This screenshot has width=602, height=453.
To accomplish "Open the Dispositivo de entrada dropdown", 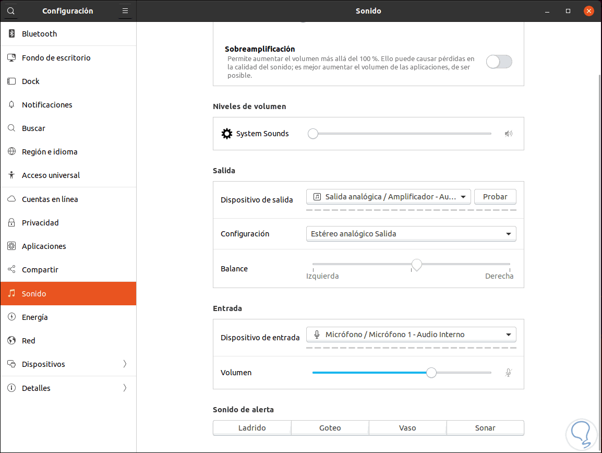I will (x=411, y=335).
